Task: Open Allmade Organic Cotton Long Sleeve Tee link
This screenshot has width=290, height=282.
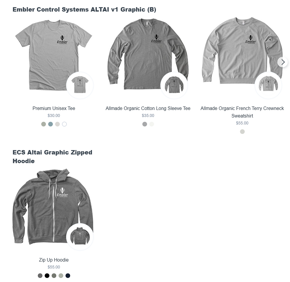Action: tap(148, 108)
